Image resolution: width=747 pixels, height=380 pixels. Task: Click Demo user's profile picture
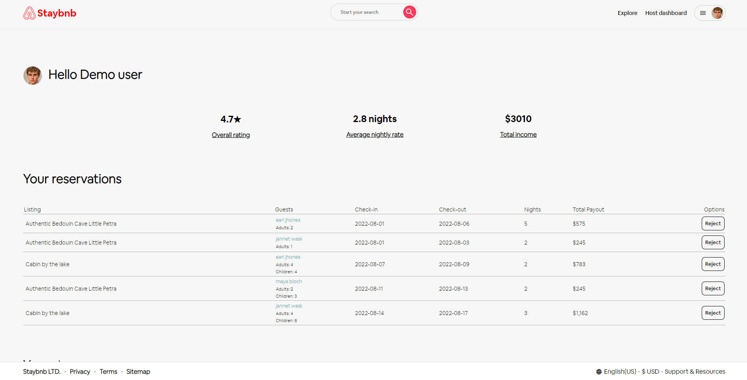[x=33, y=75]
